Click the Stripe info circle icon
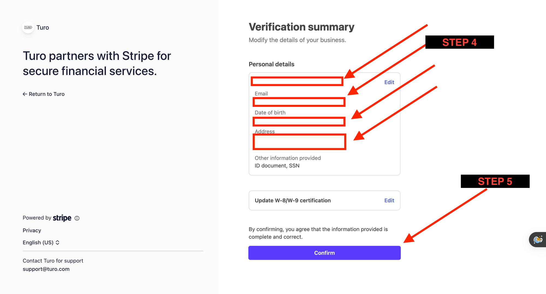Viewport: 546px width, 294px height. (x=77, y=218)
